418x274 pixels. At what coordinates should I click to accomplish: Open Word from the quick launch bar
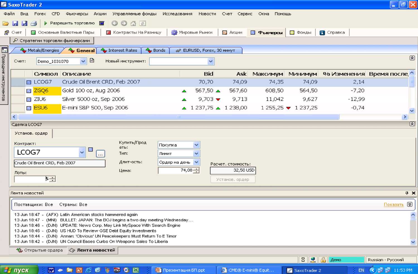tap(51, 270)
